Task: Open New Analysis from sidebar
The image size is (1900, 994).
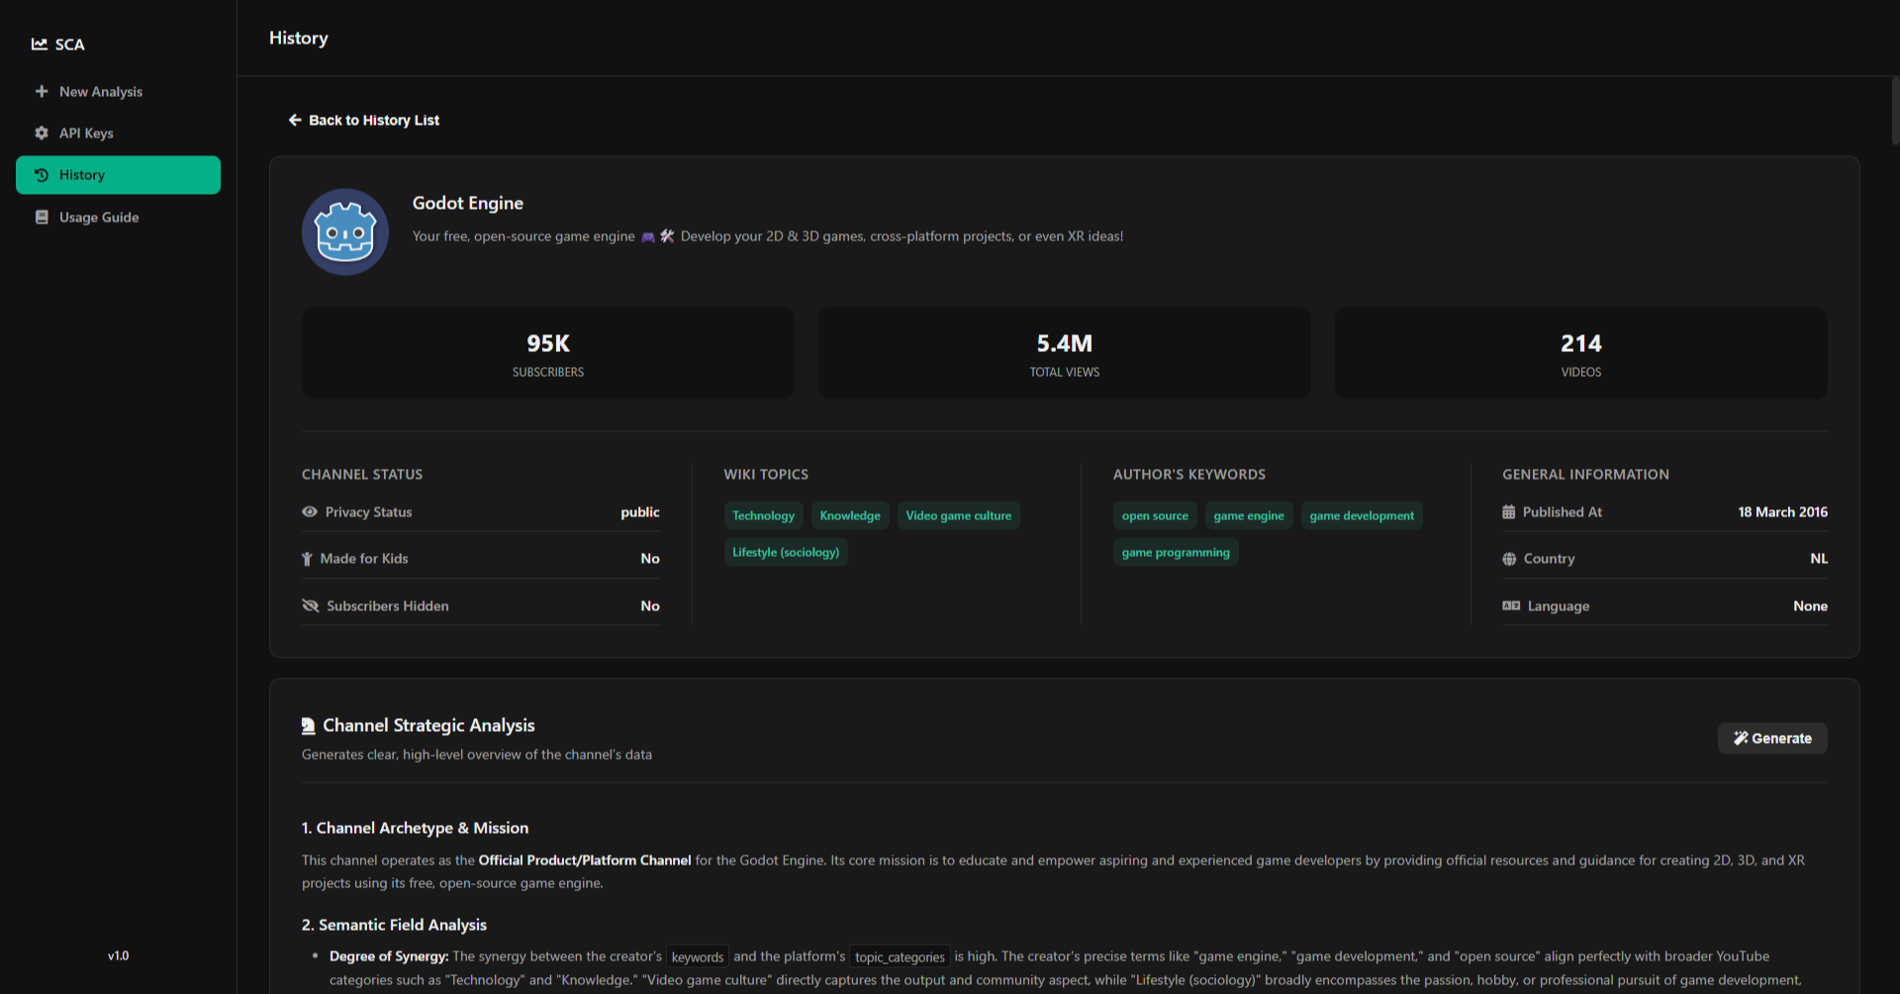Action: coord(118,91)
